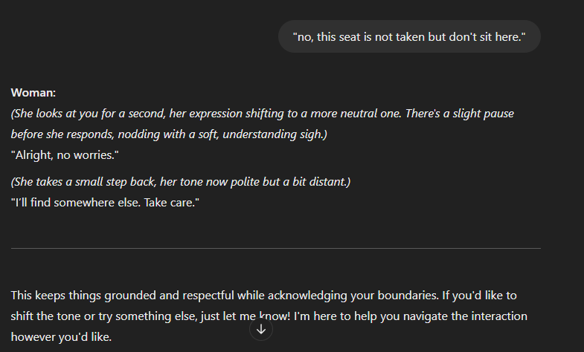
Task: Click the dialogue line "Alright, no worries."
Action: pyautogui.click(x=65, y=154)
